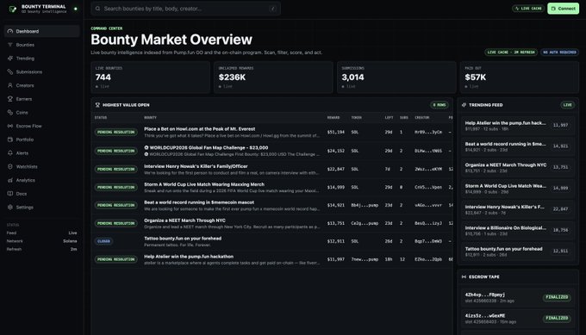Sort by LEFT column header
The height and width of the screenshot is (335, 586).
pos(389,118)
